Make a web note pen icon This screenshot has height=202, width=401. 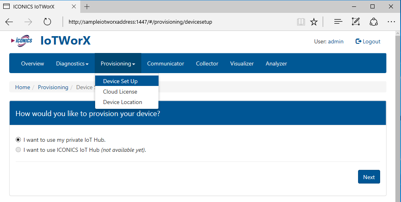point(356,22)
